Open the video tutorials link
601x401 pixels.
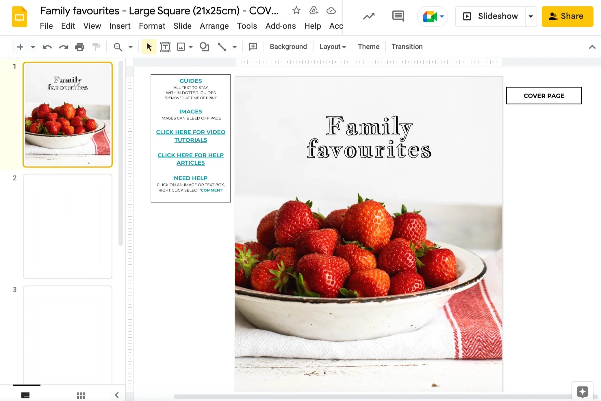[191, 136]
